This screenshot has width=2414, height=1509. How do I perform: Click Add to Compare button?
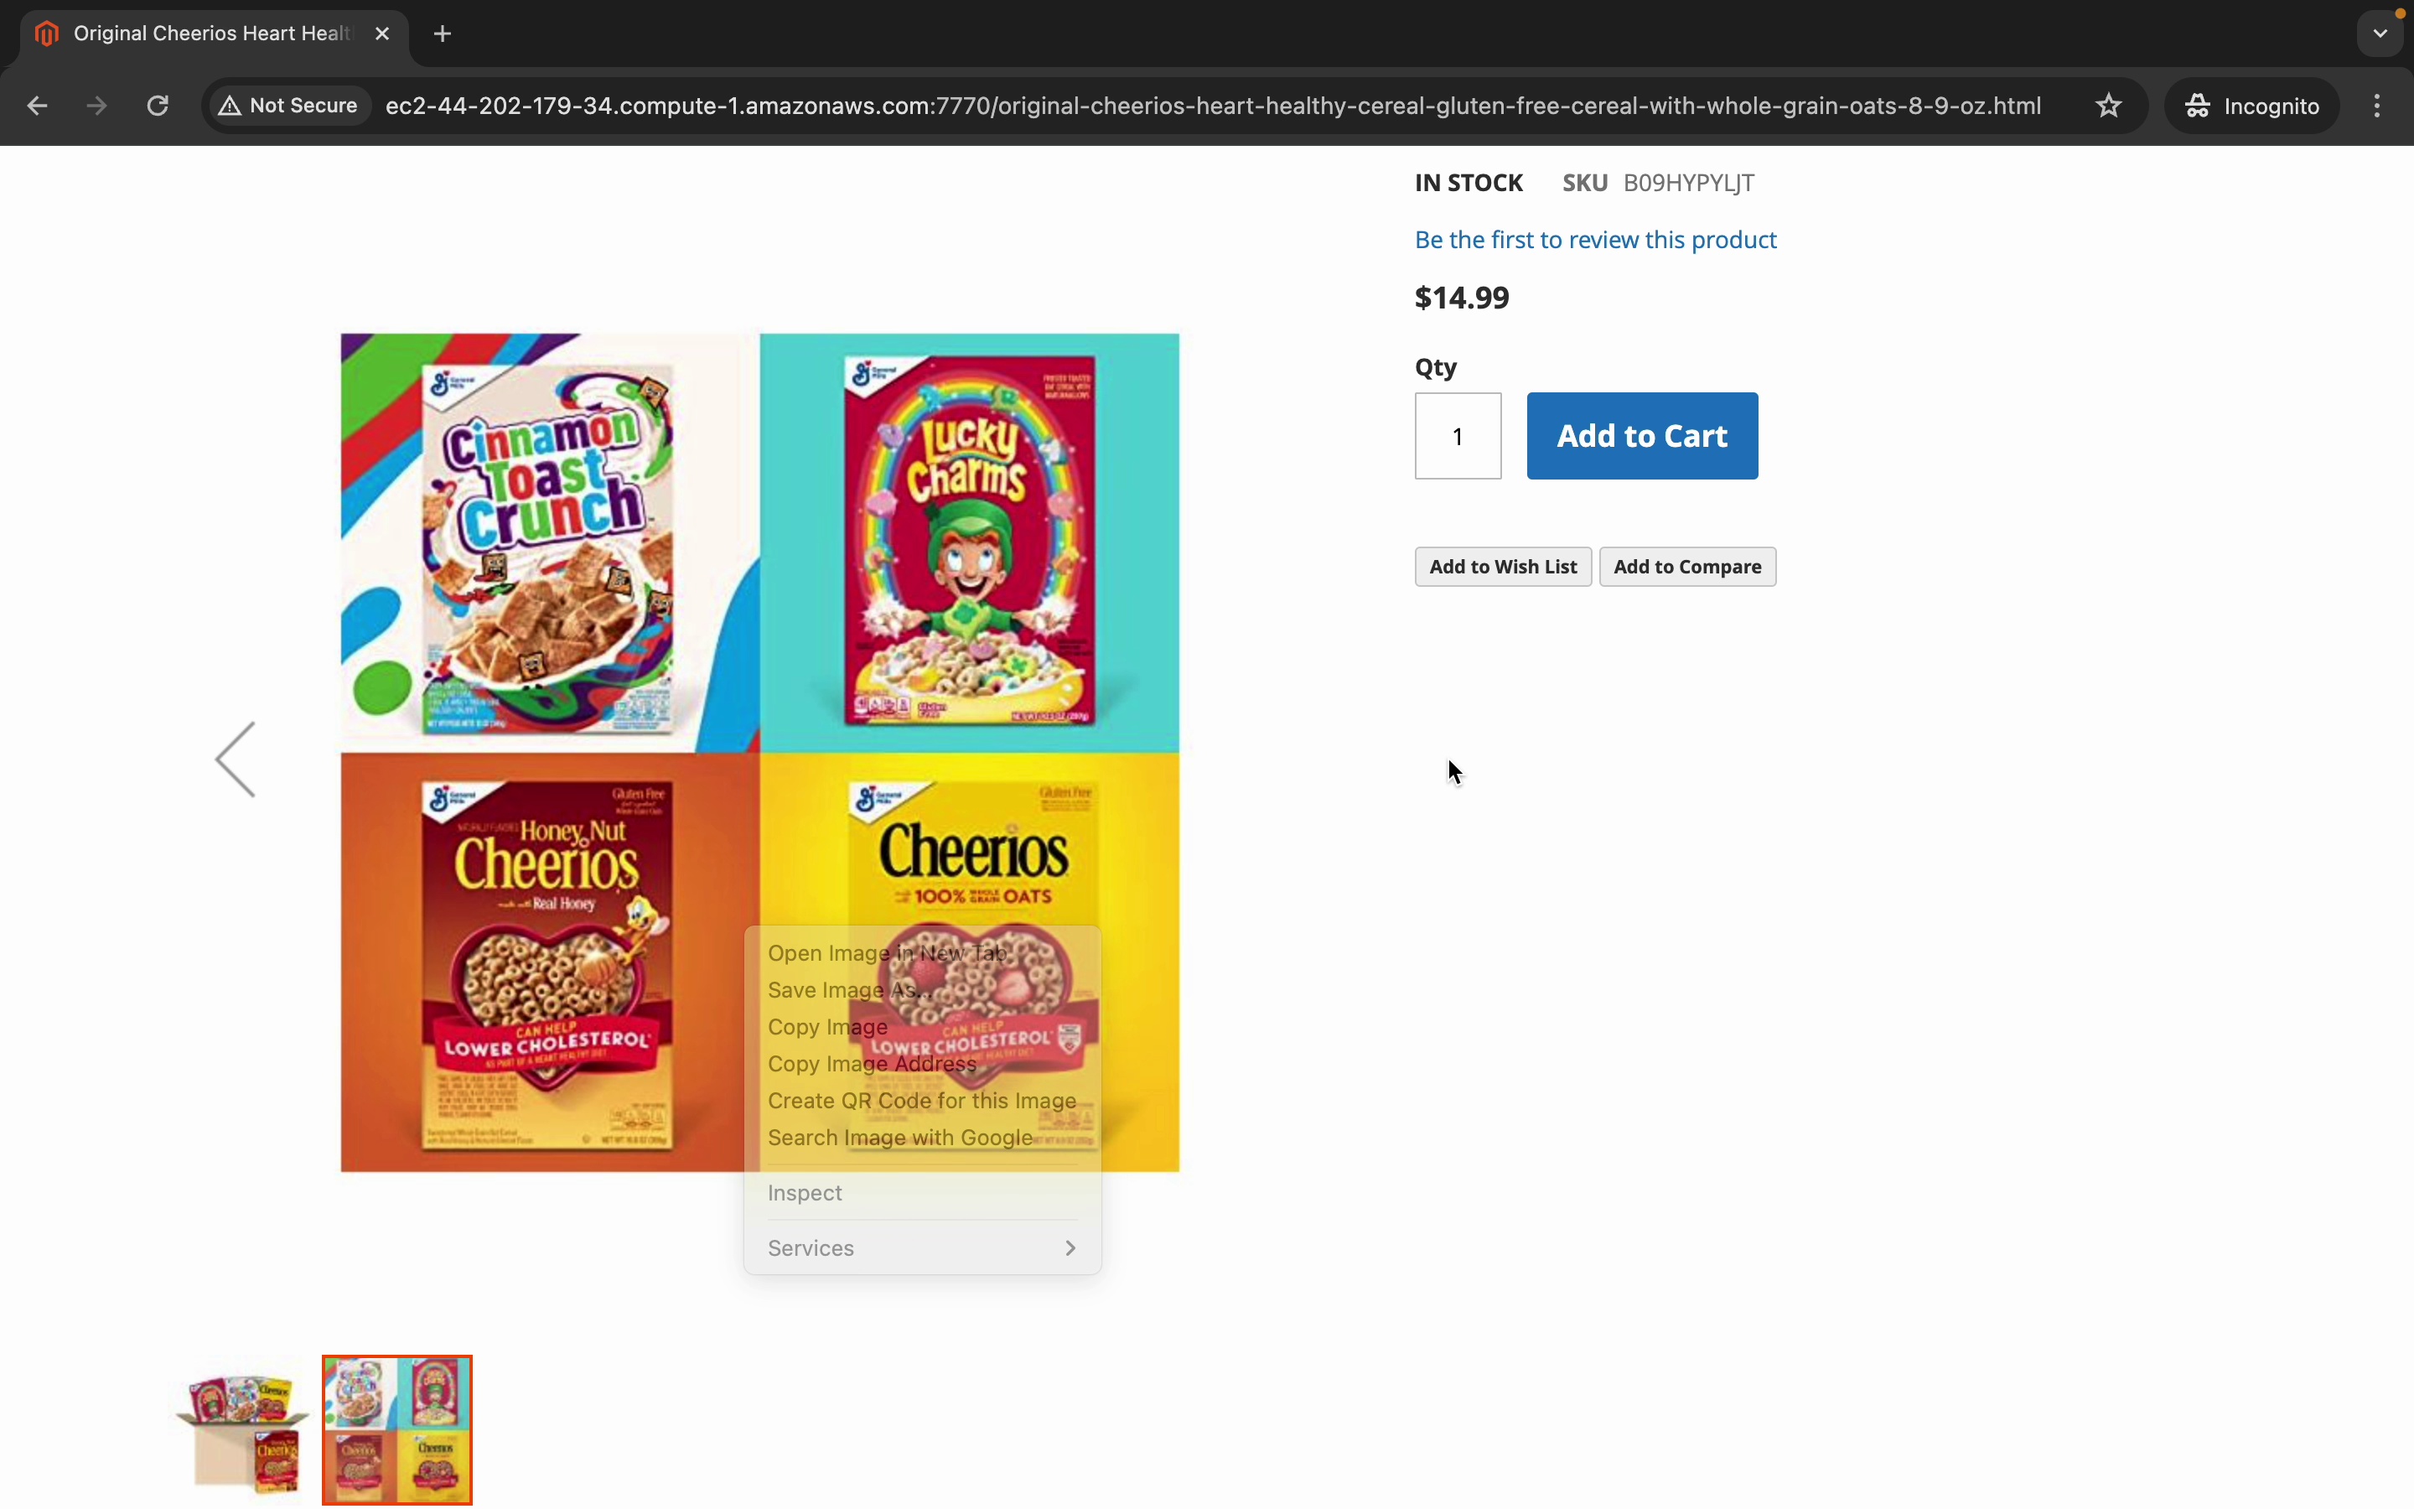tap(1686, 567)
